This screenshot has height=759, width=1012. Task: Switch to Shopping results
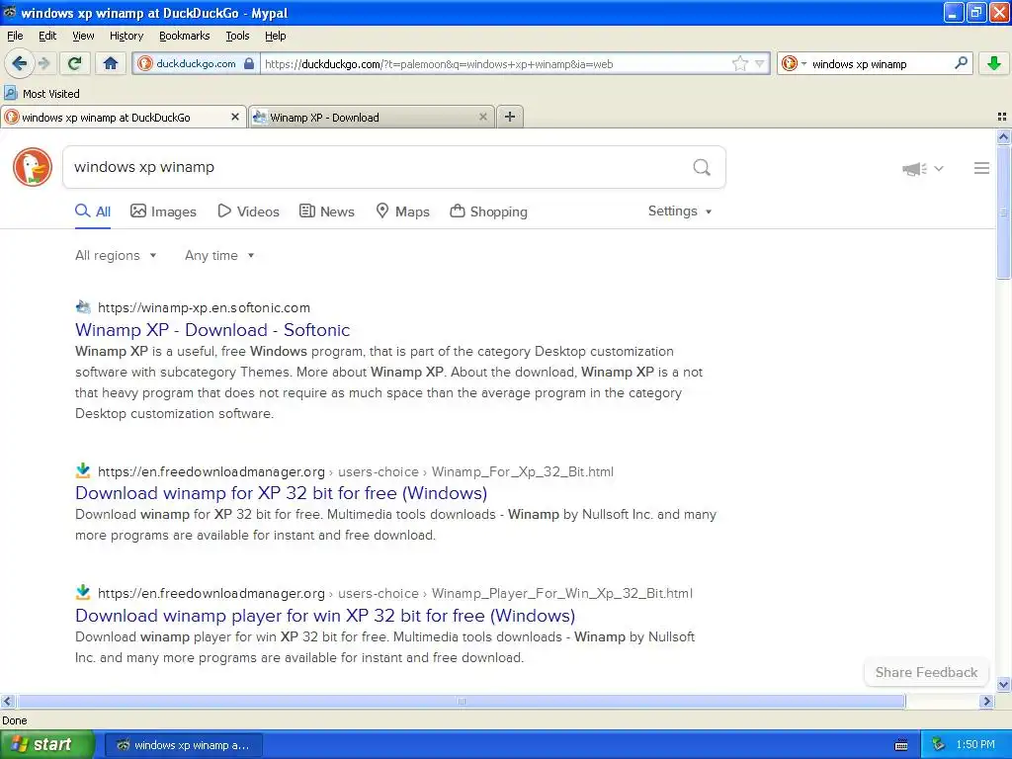pyautogui.click(x=488, y=211)
